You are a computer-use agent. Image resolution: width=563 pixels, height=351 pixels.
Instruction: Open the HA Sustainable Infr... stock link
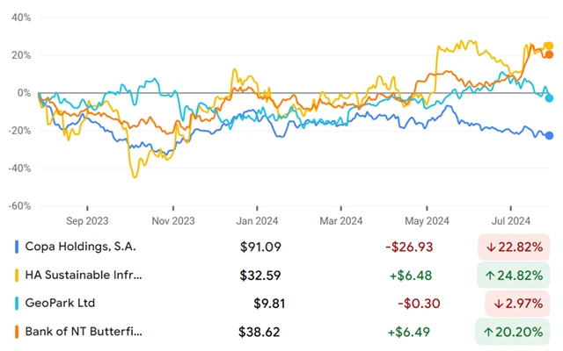85,276
